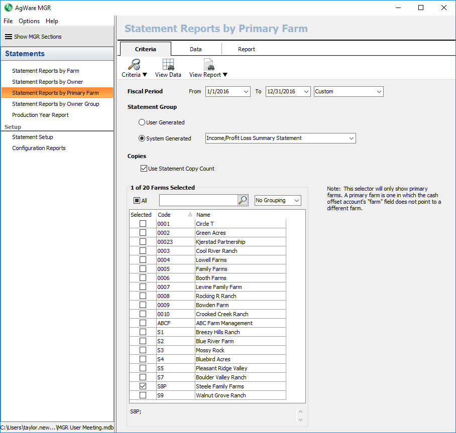This screenshot has height=433, width=456.
Task: Click the farm search text field
Action: pyautogui.click(x=198, y=200)
